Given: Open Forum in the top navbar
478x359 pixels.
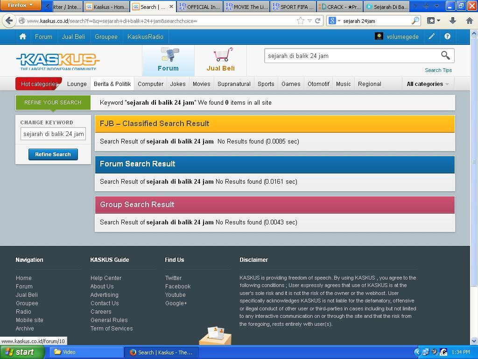Looking at the screenshot, I should 43,36.
